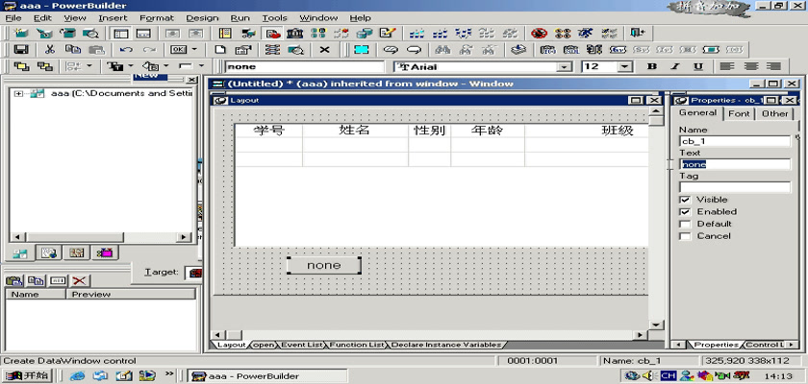Click the Cut scissors icon
Image resolution: width=808 pixels, height=384 pixels.
(x=49, y=50)
